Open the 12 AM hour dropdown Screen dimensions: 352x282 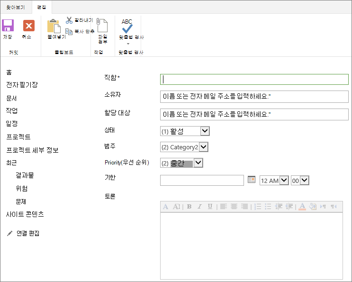[284, 180]
